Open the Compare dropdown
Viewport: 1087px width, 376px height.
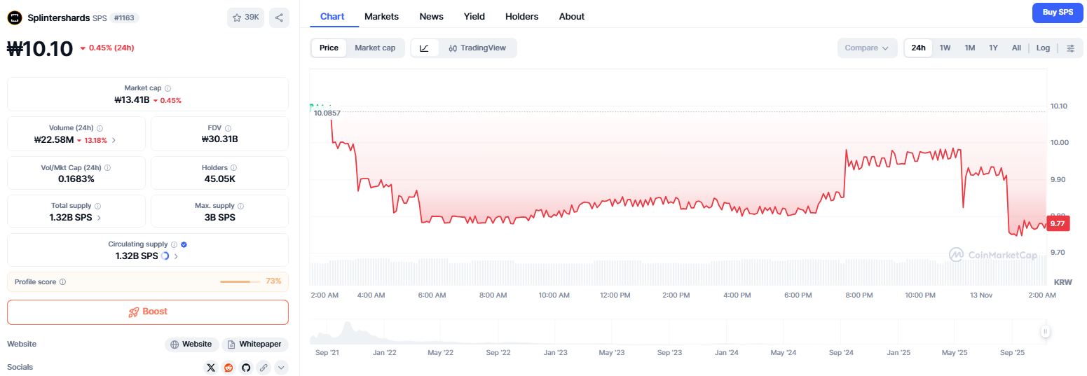click(867, 48)
